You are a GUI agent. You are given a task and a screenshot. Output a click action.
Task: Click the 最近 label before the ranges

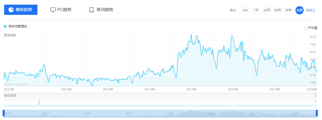tap(233, 10)
